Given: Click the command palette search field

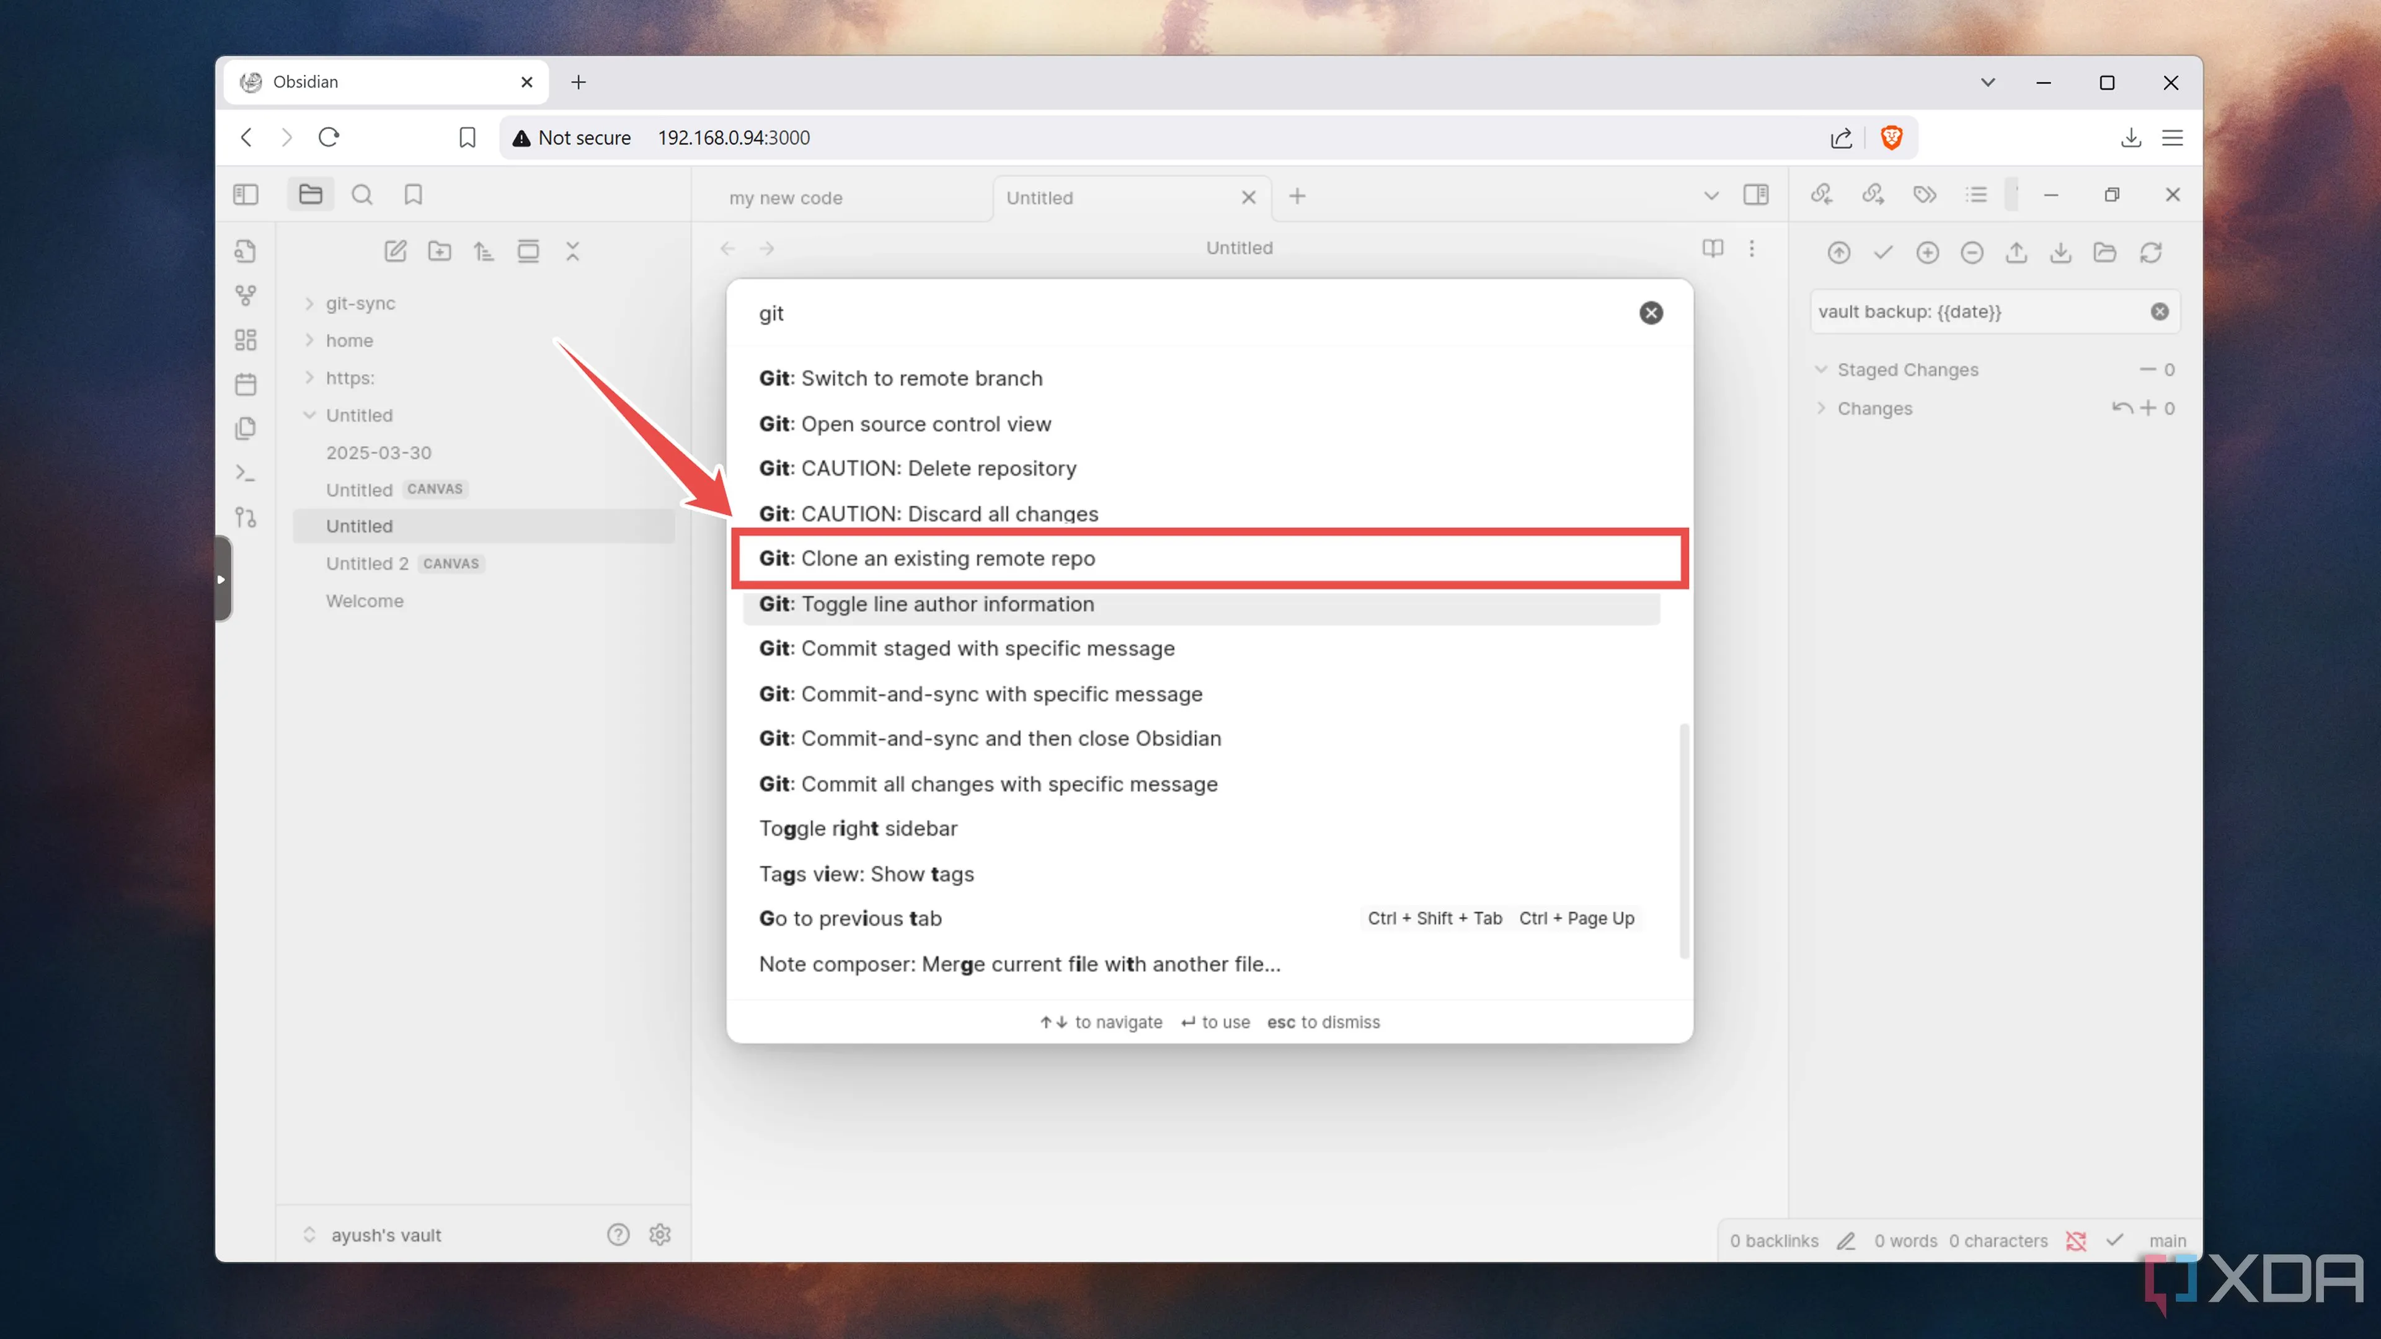Looking at the screenshot, I should [x=1192, y=313].
